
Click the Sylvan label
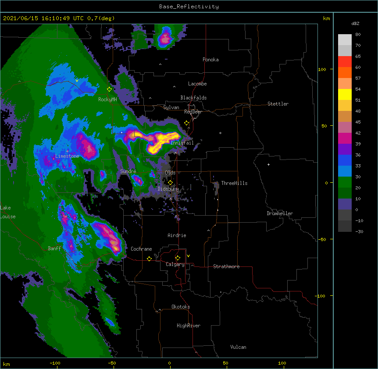(x=171, y=107)
